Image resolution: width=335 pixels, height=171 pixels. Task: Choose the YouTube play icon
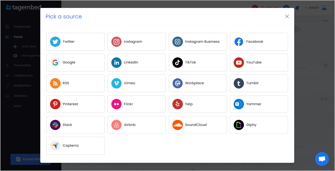tap(239, 62)
